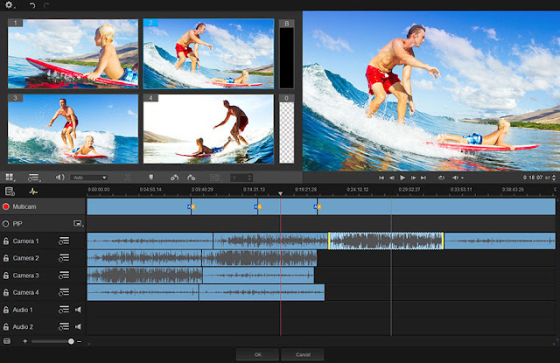Image resolution: width=560 pixels, height=363 pixels.
Task: Open the Auto audio source dropdown
Action: click(x=88, y=178)
